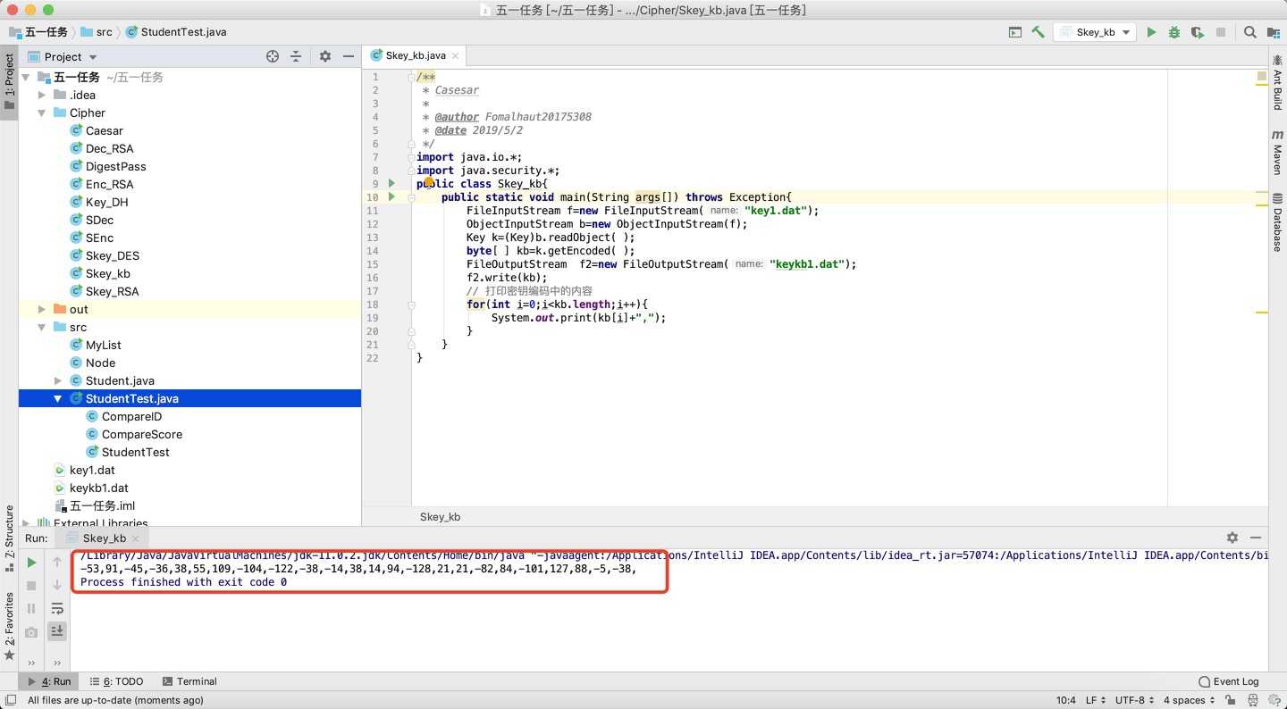Click the Run panel's up-the-stack arrow

click(57, 563)
